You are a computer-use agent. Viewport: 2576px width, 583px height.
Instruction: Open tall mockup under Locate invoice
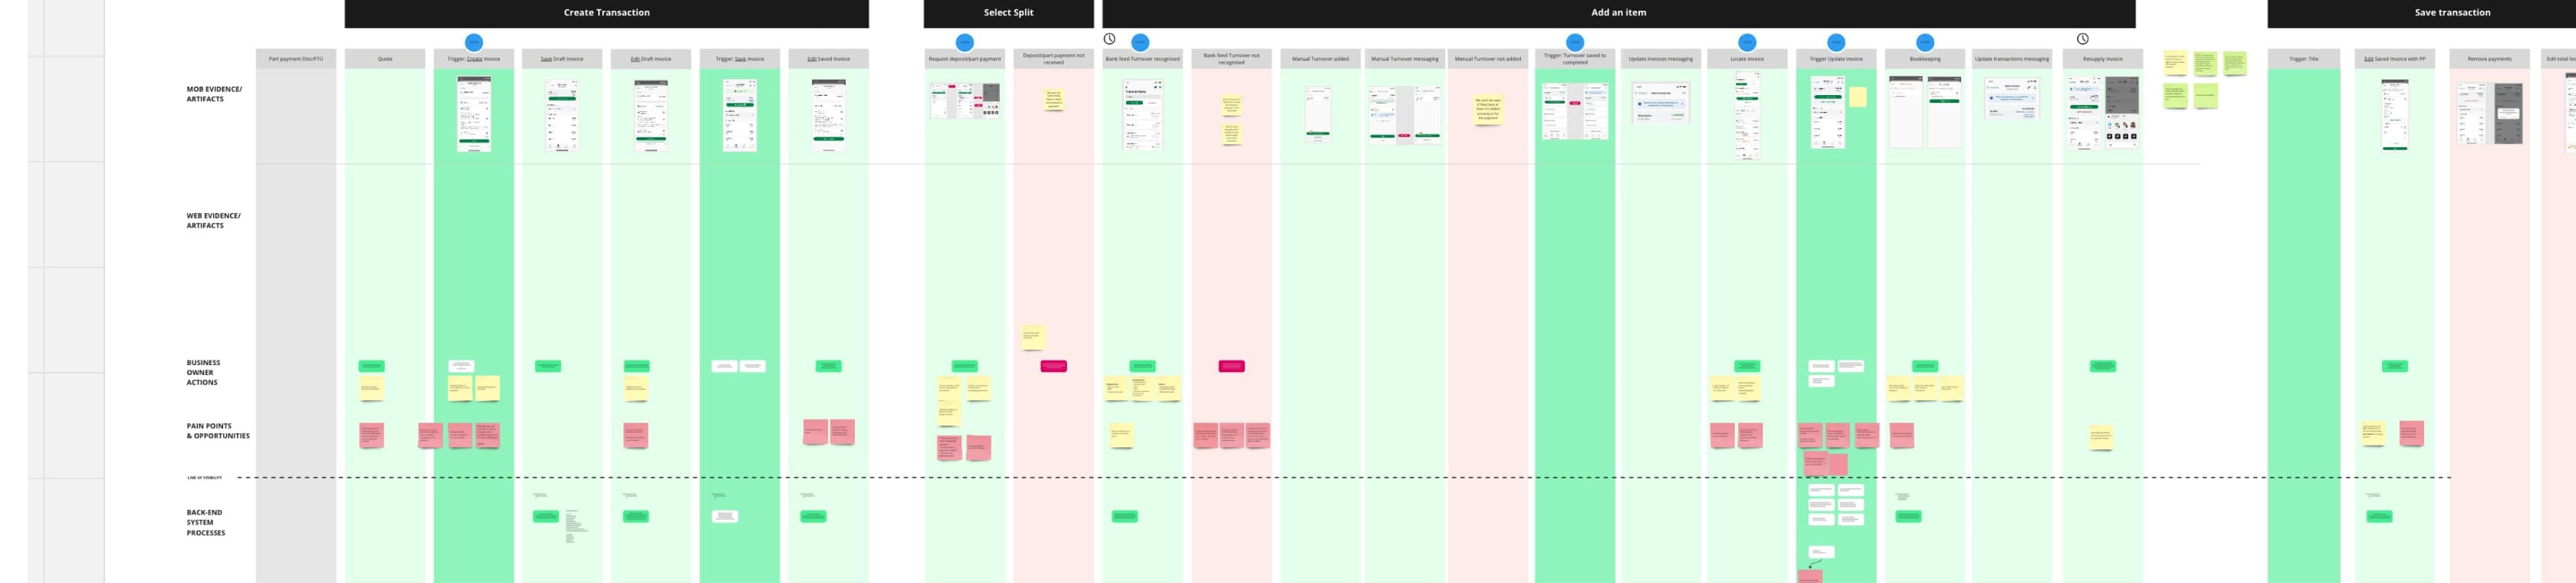pos(1747,115)
